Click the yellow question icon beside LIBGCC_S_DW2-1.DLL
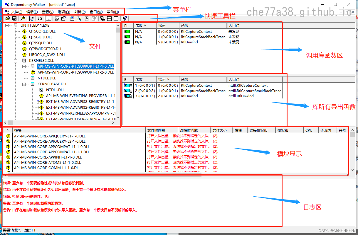 tap(24, 55)
